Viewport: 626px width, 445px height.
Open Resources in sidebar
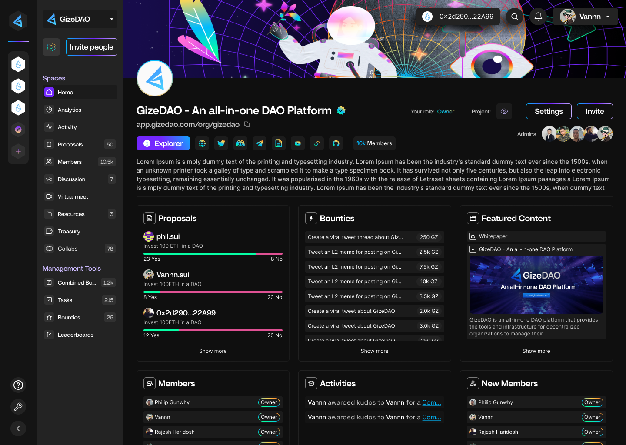80,214
